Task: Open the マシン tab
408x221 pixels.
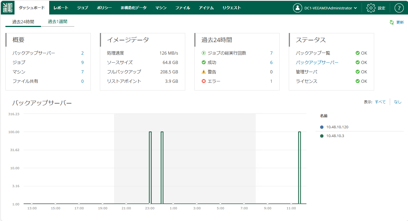Action: tap(161, 8)
